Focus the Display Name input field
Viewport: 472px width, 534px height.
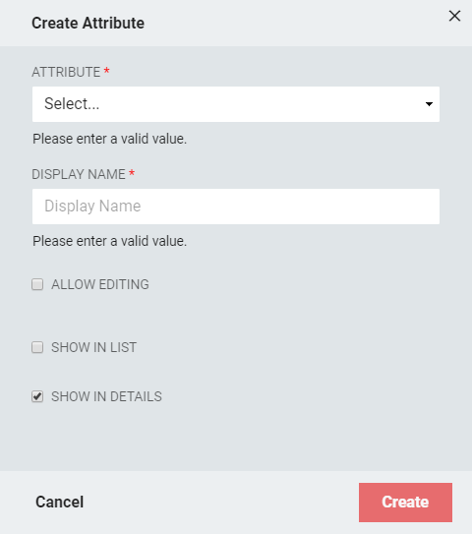236,207
